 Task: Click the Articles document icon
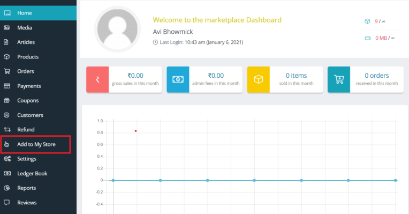click(6, 42)
